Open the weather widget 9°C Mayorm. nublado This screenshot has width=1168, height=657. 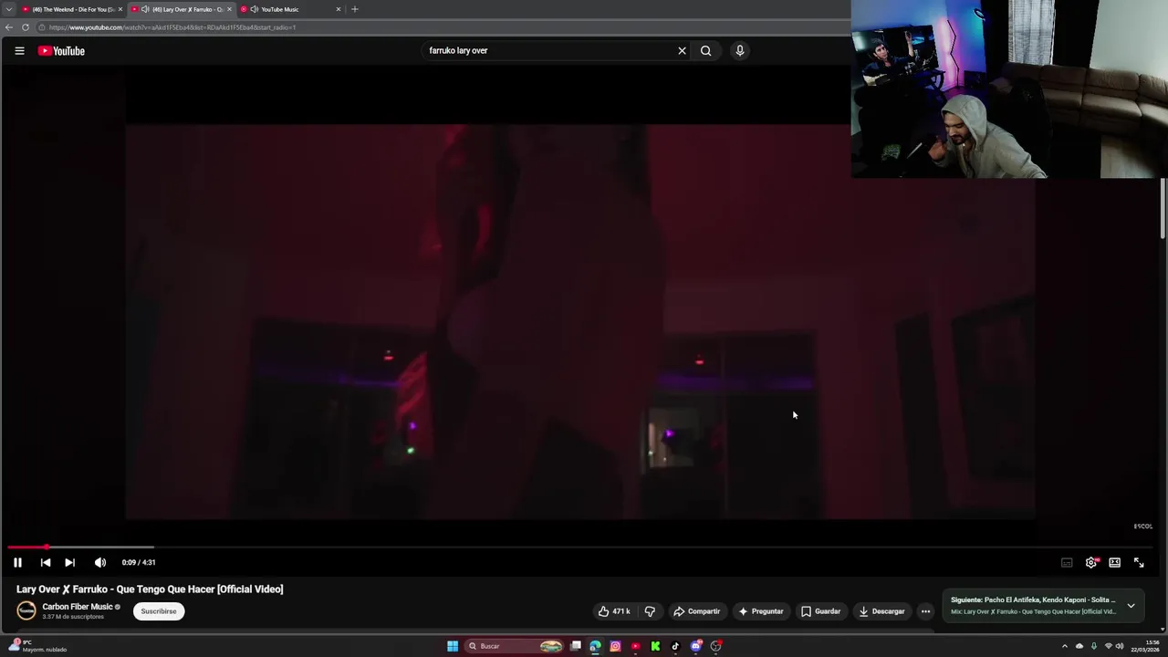pyautogui.click(x=36, y=646)
